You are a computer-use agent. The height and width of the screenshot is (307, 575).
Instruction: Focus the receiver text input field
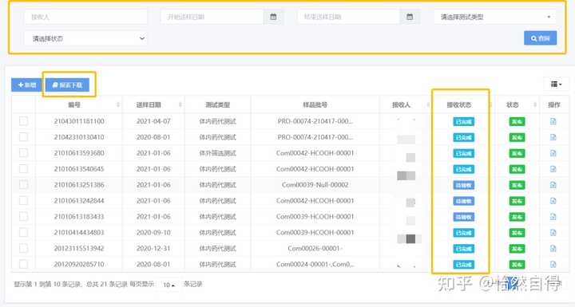tap(85, 17)
